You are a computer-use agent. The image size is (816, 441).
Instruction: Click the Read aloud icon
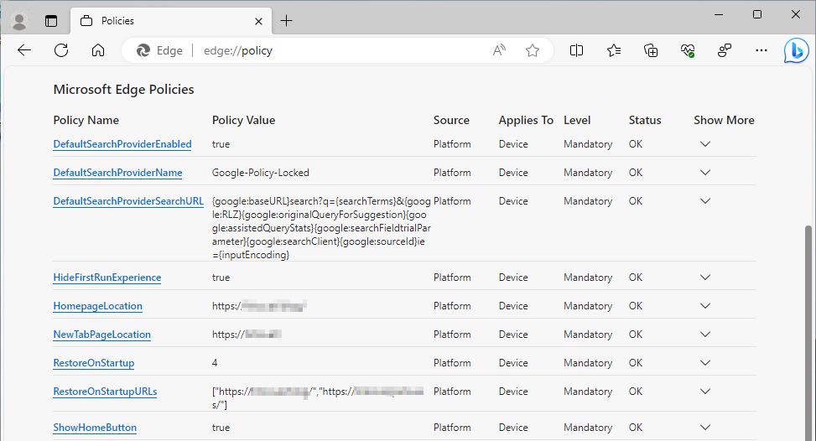click(x=499, y=50)
